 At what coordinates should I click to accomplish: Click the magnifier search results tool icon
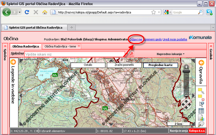[x=201, y=124]
